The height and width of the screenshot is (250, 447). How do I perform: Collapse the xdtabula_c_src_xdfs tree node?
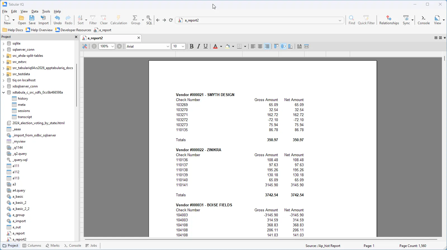point(3,92)
